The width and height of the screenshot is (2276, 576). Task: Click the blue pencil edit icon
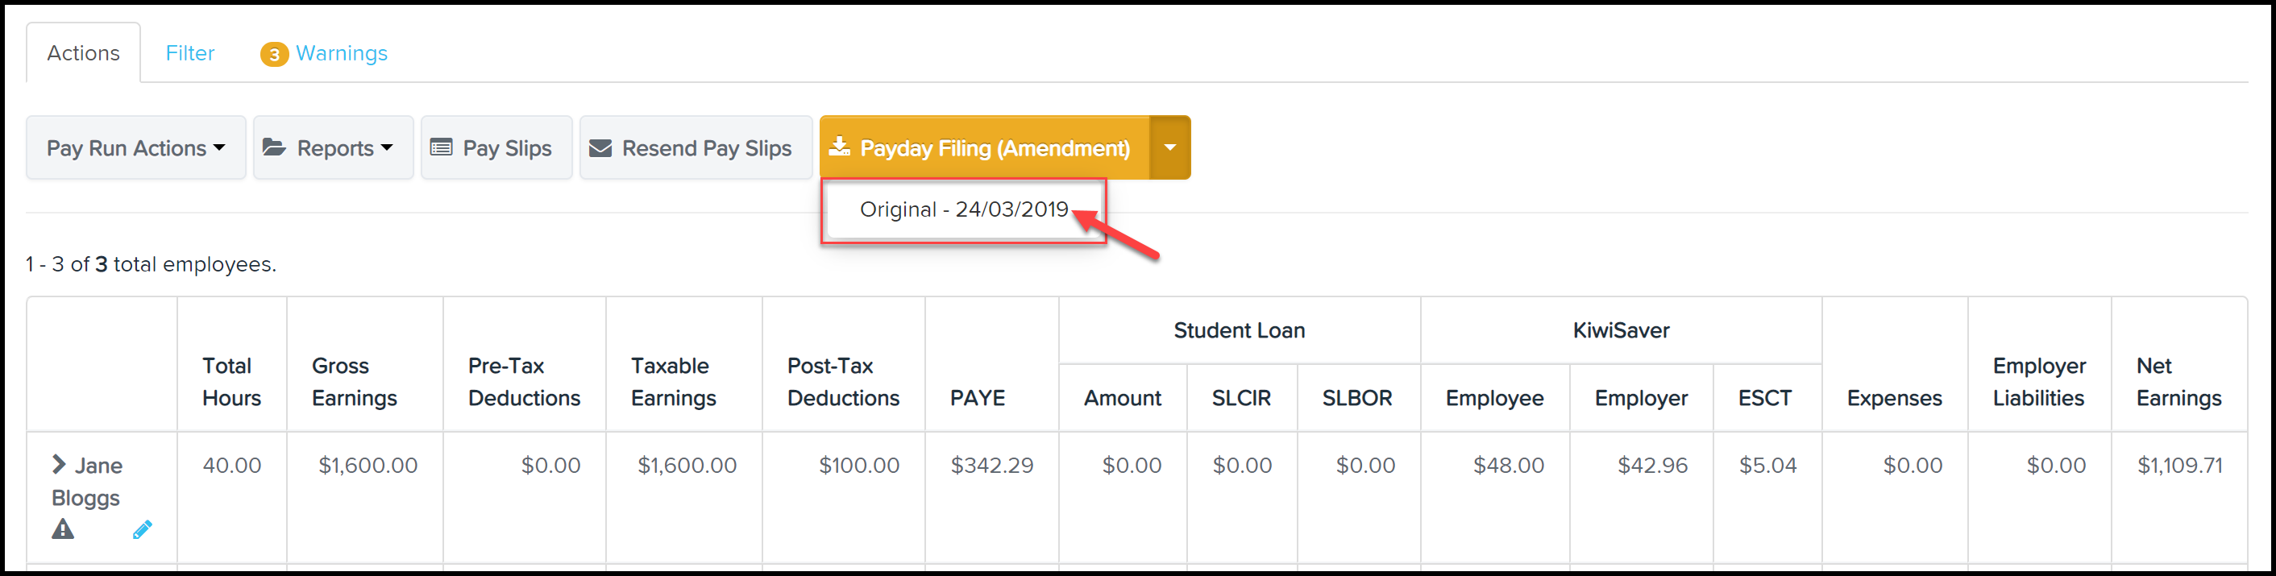[x=142, y=529]
